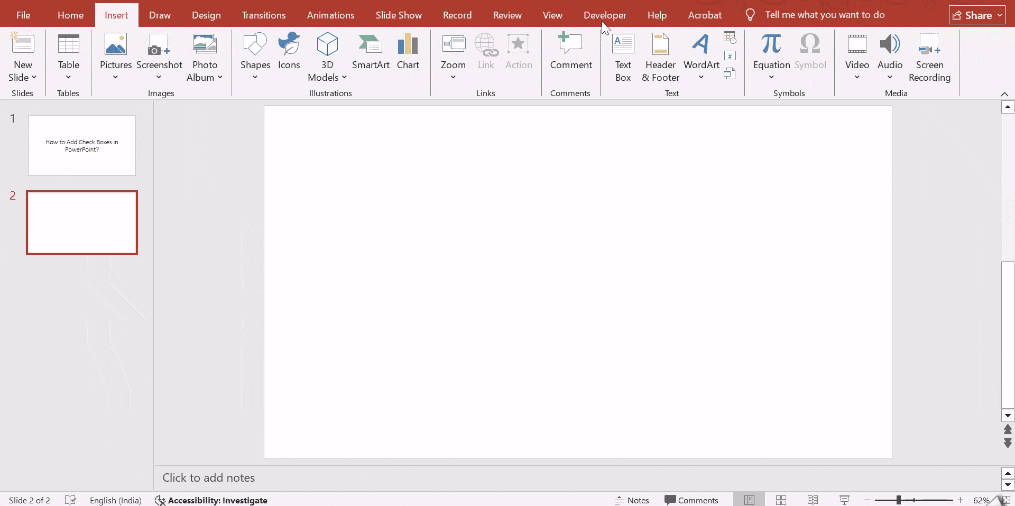Toggle the Comments pane in status bar
Viewport: 1015px width, 506px height.
pos(691,500)
